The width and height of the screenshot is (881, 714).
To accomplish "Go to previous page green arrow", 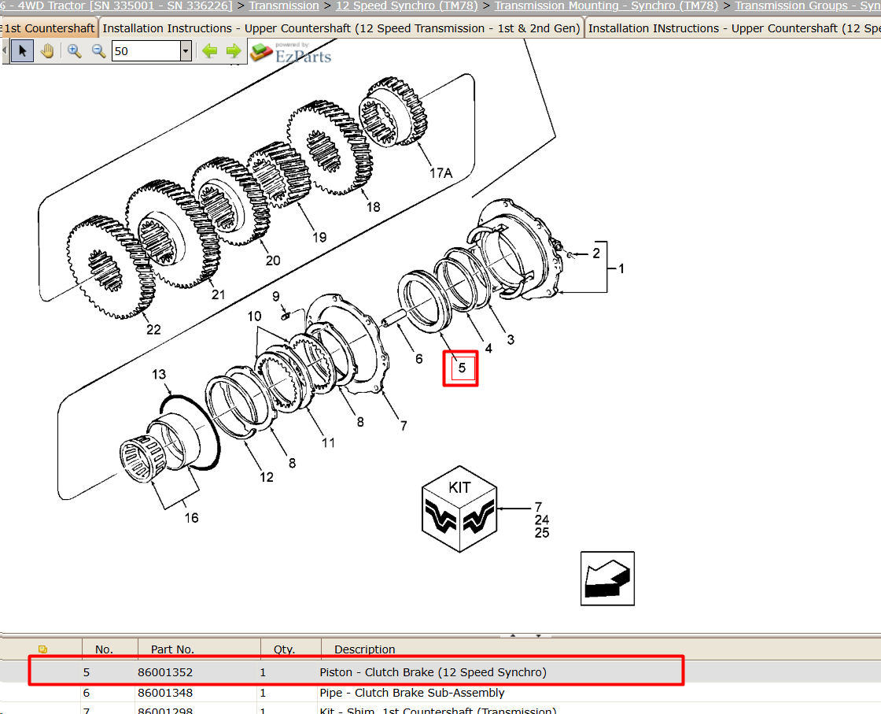I will coord(210,51).
